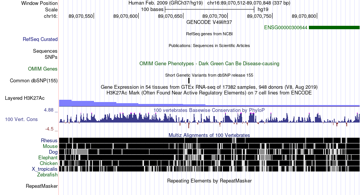
Task: Click the 100 vertebrates Basewise Conservation title
Action: tap(209, 110)
